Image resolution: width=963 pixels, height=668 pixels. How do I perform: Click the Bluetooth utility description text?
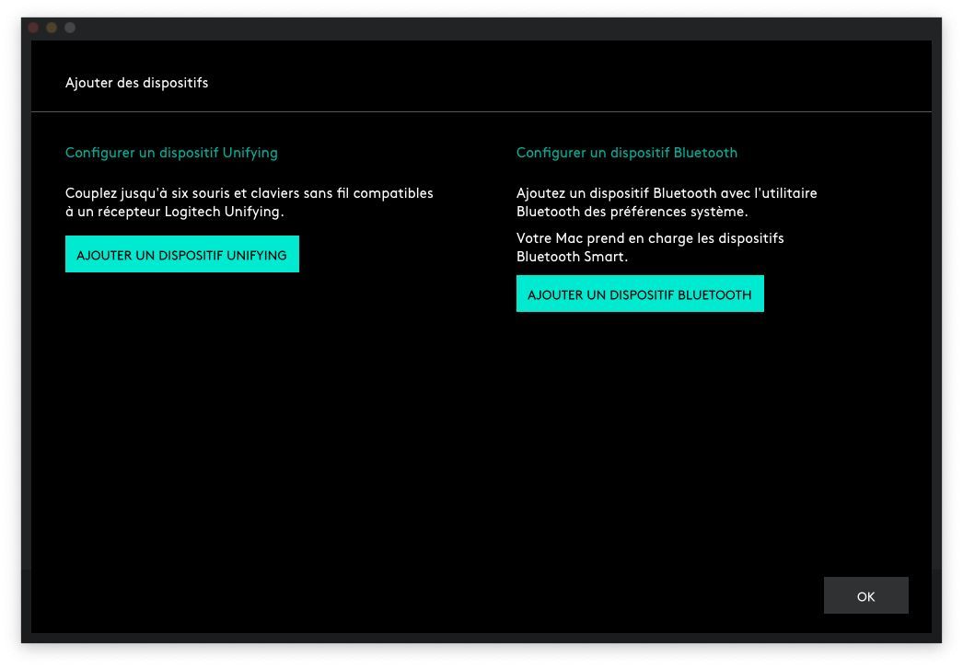[667, 202]
